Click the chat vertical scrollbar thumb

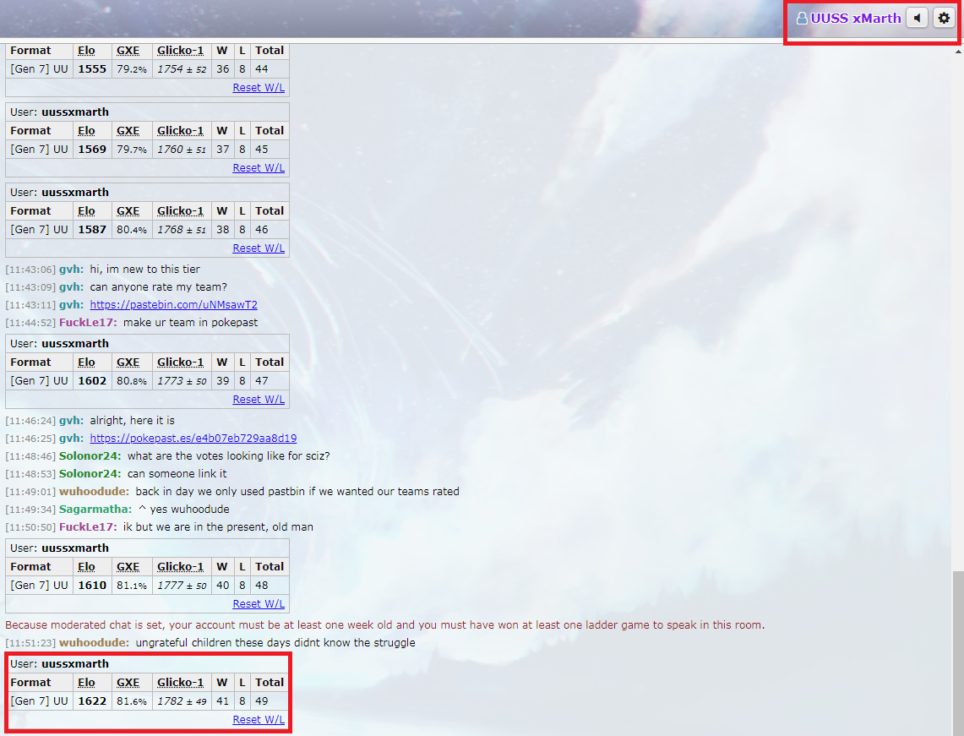tap(958, 653)
